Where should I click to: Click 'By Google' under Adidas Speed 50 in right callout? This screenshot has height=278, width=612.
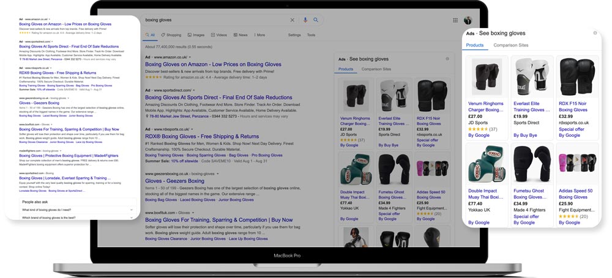[x=569, y=222]
